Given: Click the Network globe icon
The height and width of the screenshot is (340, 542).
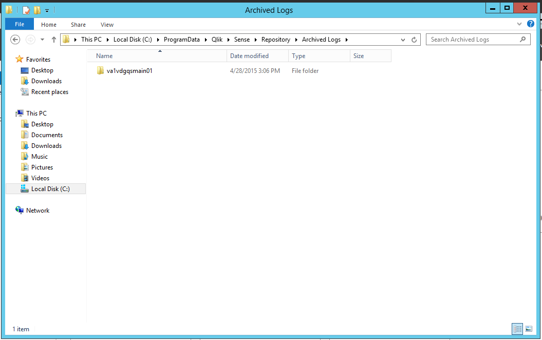Looking at the screenshot, I should 20,210.
